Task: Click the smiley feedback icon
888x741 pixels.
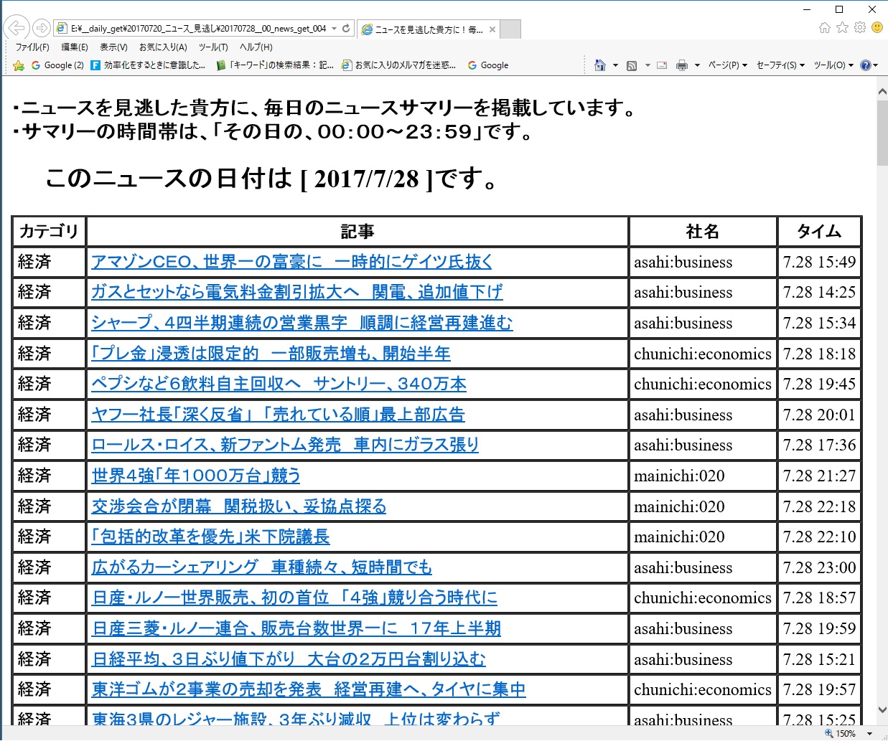Action: coord(877,27)
